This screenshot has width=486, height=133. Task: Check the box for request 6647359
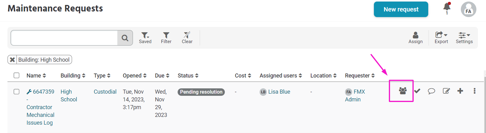pos(17,91)
